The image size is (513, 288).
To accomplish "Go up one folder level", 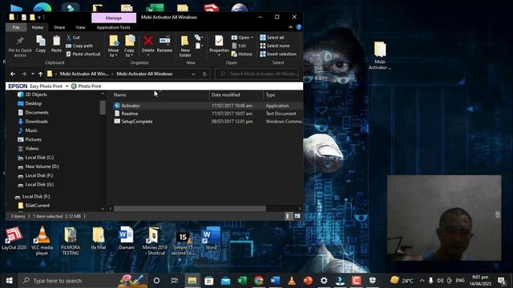I will [40, 74].
